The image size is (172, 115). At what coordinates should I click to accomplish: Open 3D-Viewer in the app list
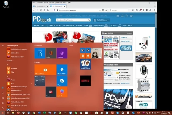(x=14, y=68)
